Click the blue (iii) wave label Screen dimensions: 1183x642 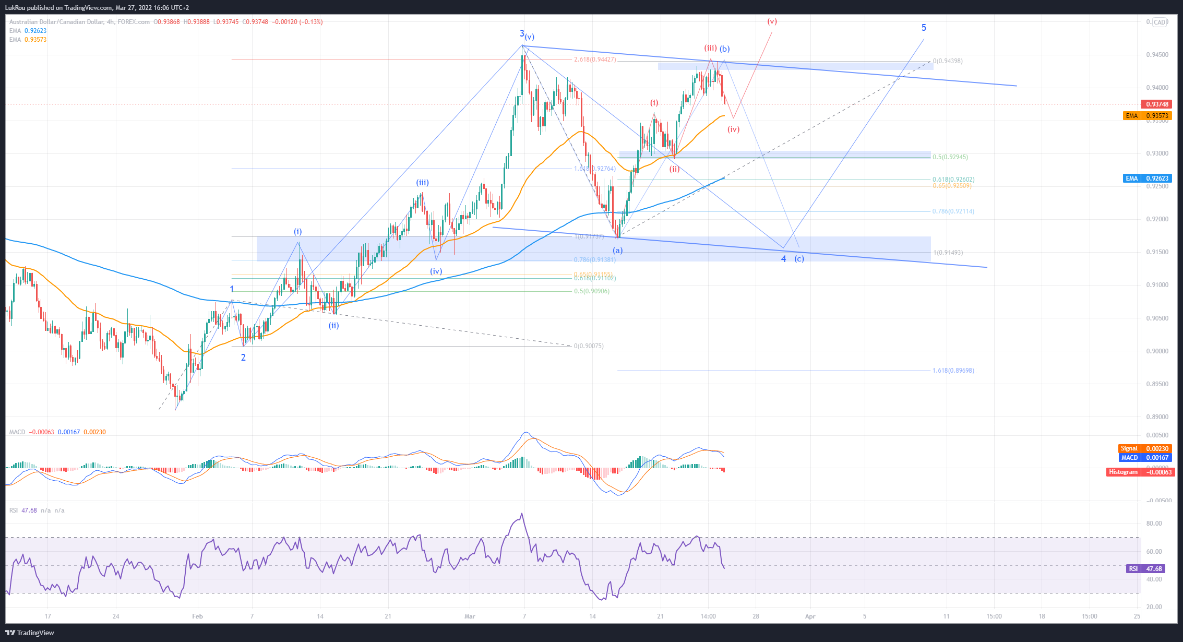[x=422, y=183]
